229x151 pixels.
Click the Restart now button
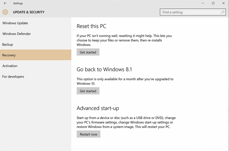(x=88, y=134)
